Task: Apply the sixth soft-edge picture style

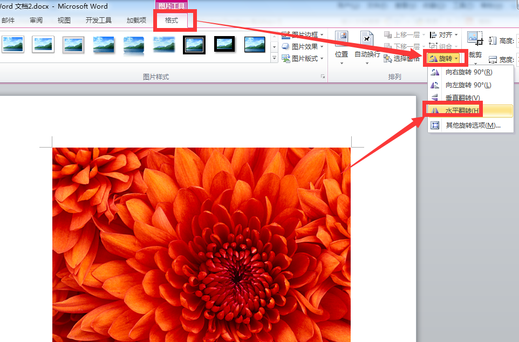Action: pos(164,45)
